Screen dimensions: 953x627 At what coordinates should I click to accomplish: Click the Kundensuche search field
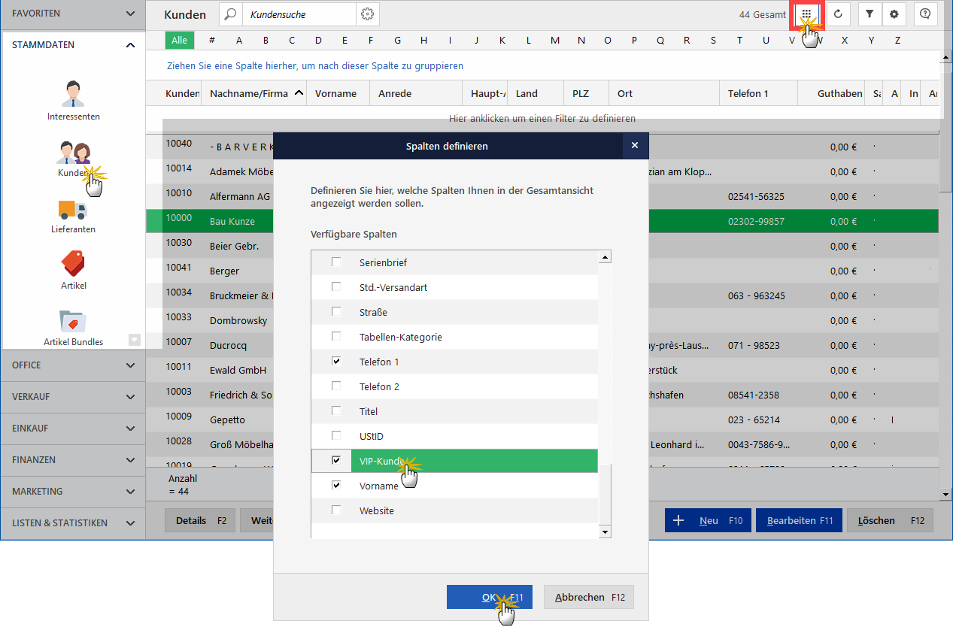click(299, 14)
